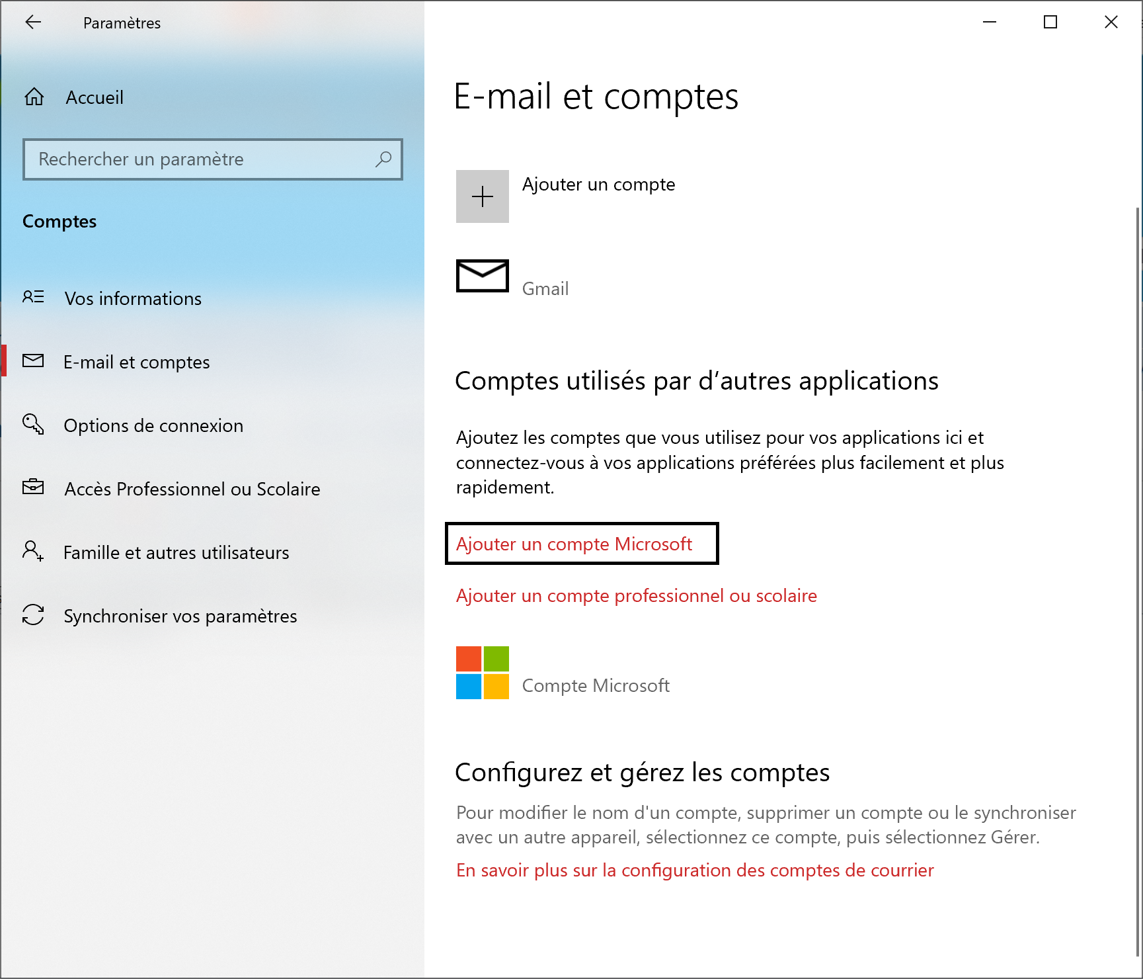
Task: Click the Gmail envelope icon
Action: pos(483,276)
